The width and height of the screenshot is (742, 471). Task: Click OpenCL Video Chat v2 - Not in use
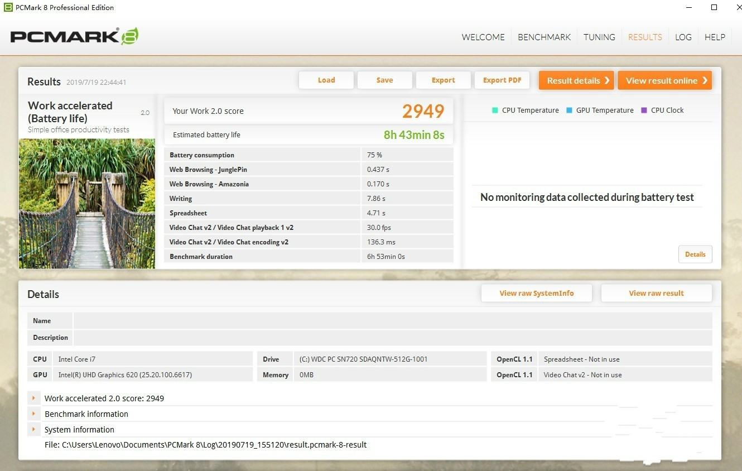pyautogui.click(x=583, y=374)
